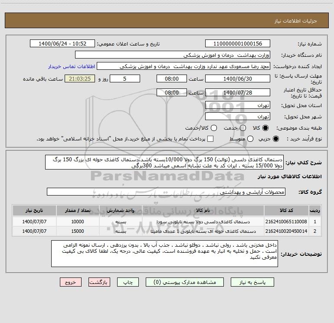The width and height of the screenshot is (334, 323).
Task: Click the استان محل تحویل field
Action: click(x=238, y=105)
